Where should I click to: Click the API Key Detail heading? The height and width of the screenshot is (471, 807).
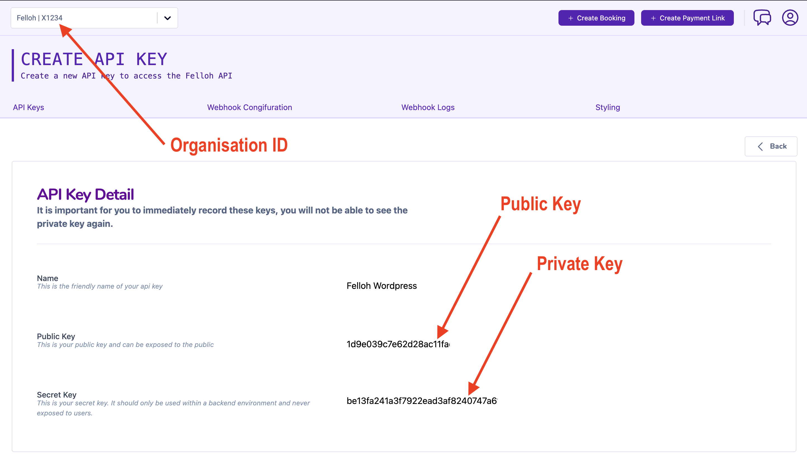pyautogui.click(x=85, y=194)
